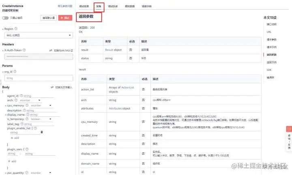
Task: Select the first tab left of the highlighted tab
Action: point(84,6)
